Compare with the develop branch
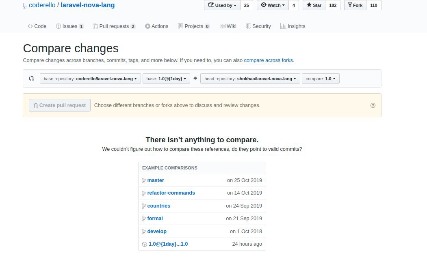 157,231
